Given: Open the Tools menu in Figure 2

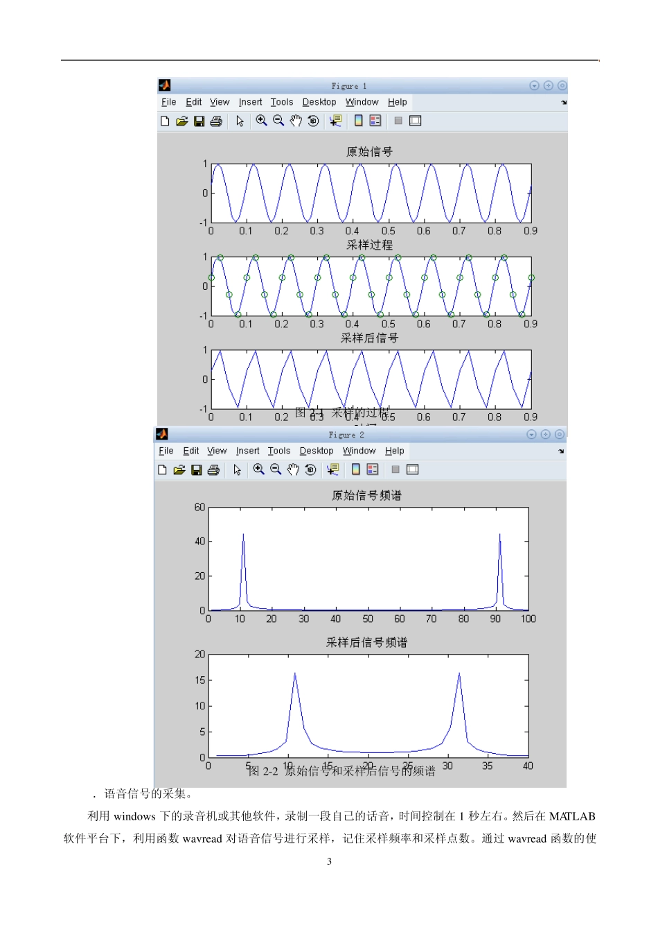Looking at the screenshot, I should (x=279, y=451).
